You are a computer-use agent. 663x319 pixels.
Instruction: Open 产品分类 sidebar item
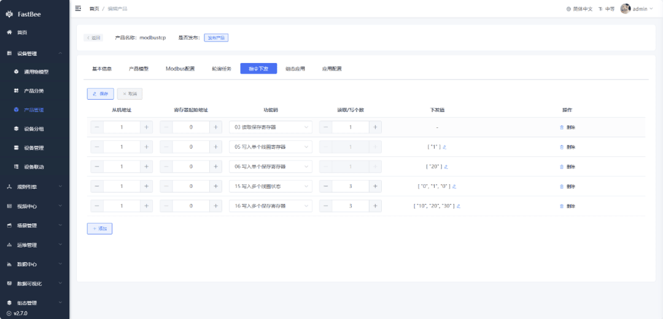coord(34,91)
